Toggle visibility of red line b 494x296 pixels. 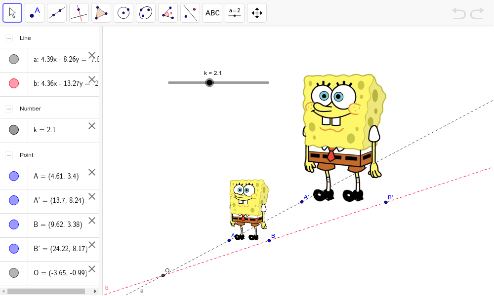14,83
